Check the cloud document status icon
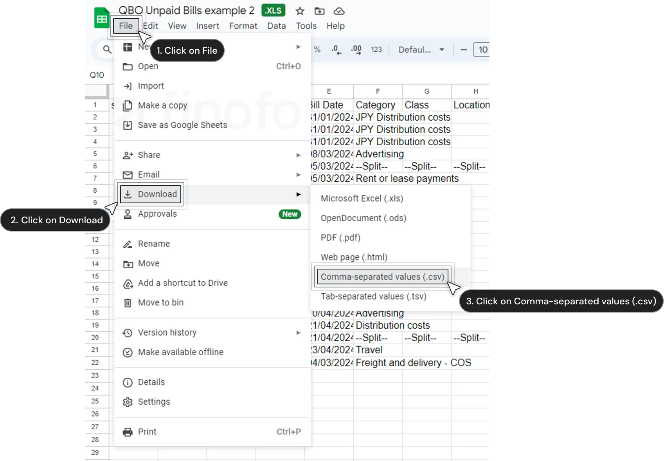Viewport: 664px width, 461px height. (339, 11)
